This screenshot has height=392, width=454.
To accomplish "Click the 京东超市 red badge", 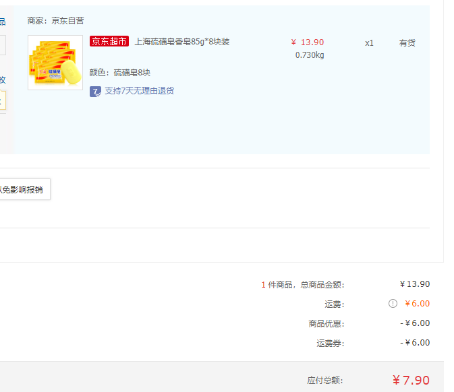I will (109, 41).
